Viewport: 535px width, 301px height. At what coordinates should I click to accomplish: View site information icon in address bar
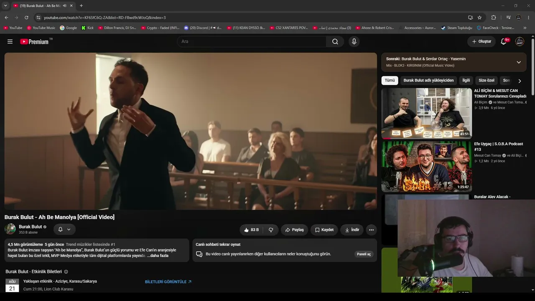pyautogui.click(x=38, y=18)
